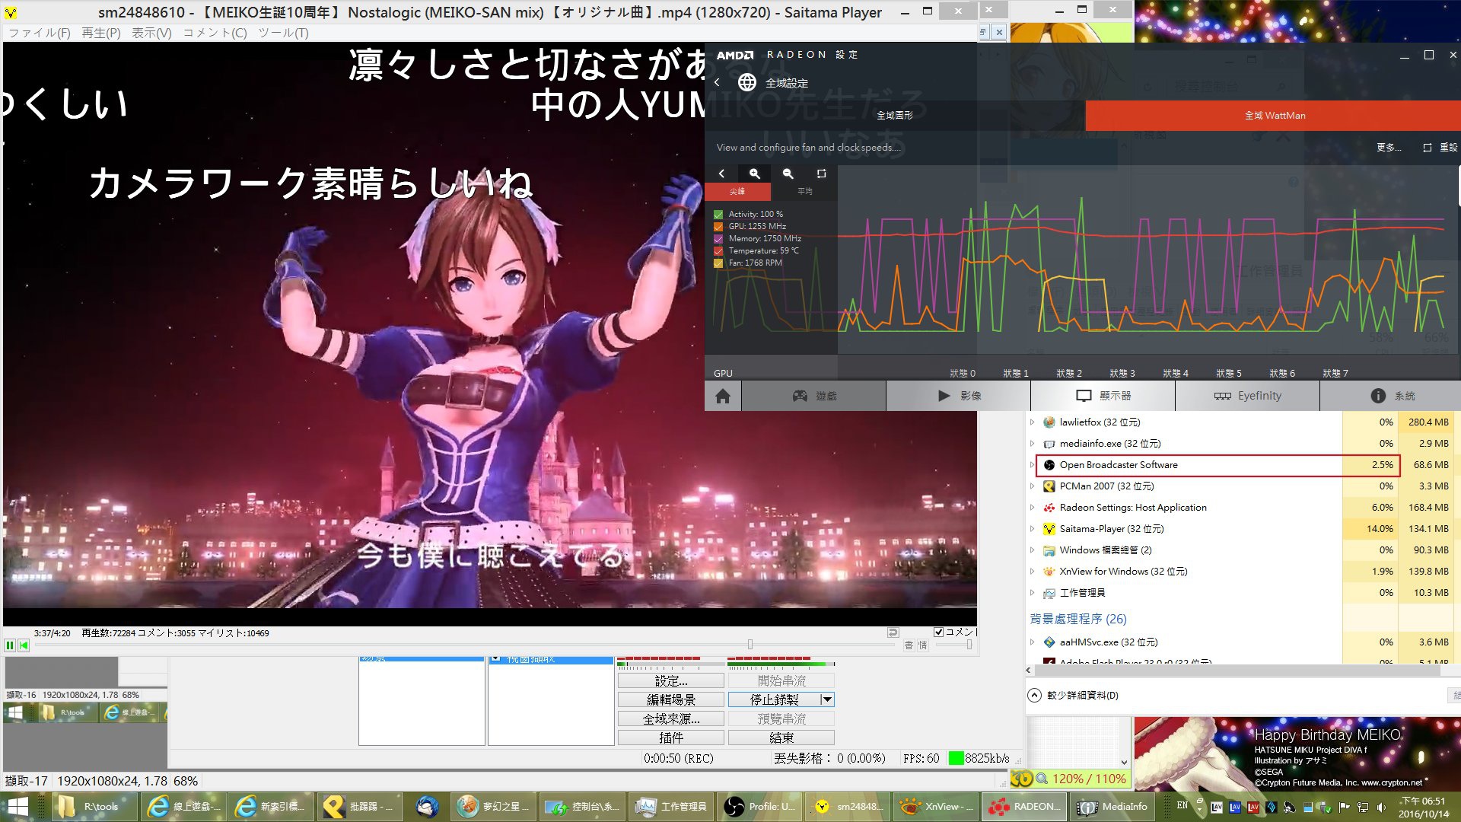Screen dimensions: 1461x822
Task: Expand the Windows 檔案總管 process row
Action: [1033, 550]
